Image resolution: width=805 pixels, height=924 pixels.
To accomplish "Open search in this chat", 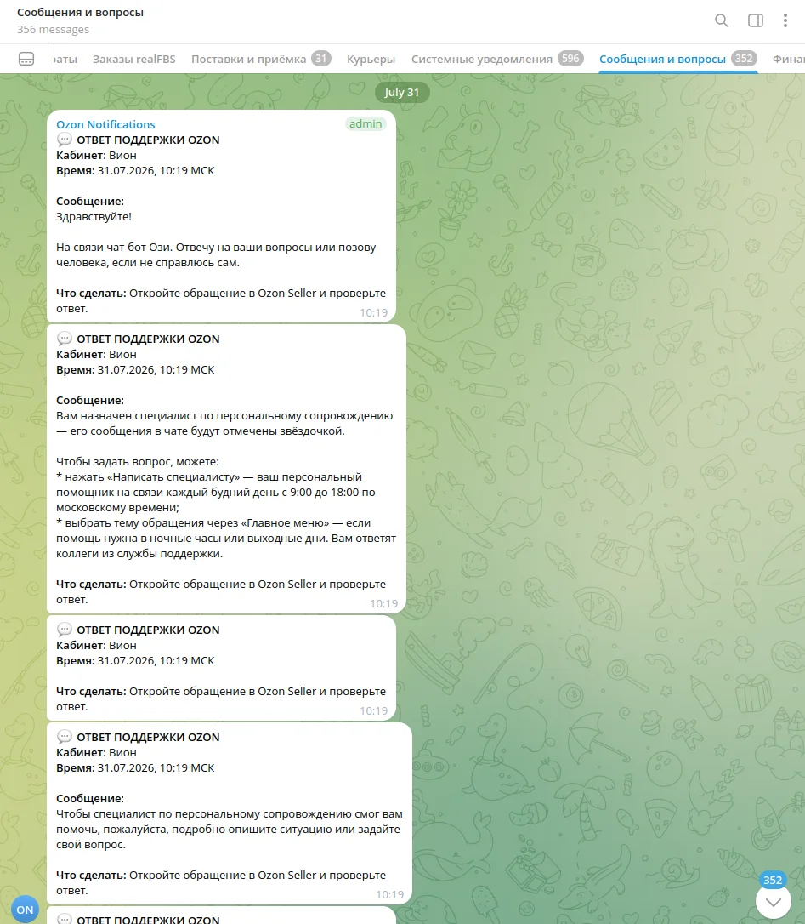I will 722,20.
